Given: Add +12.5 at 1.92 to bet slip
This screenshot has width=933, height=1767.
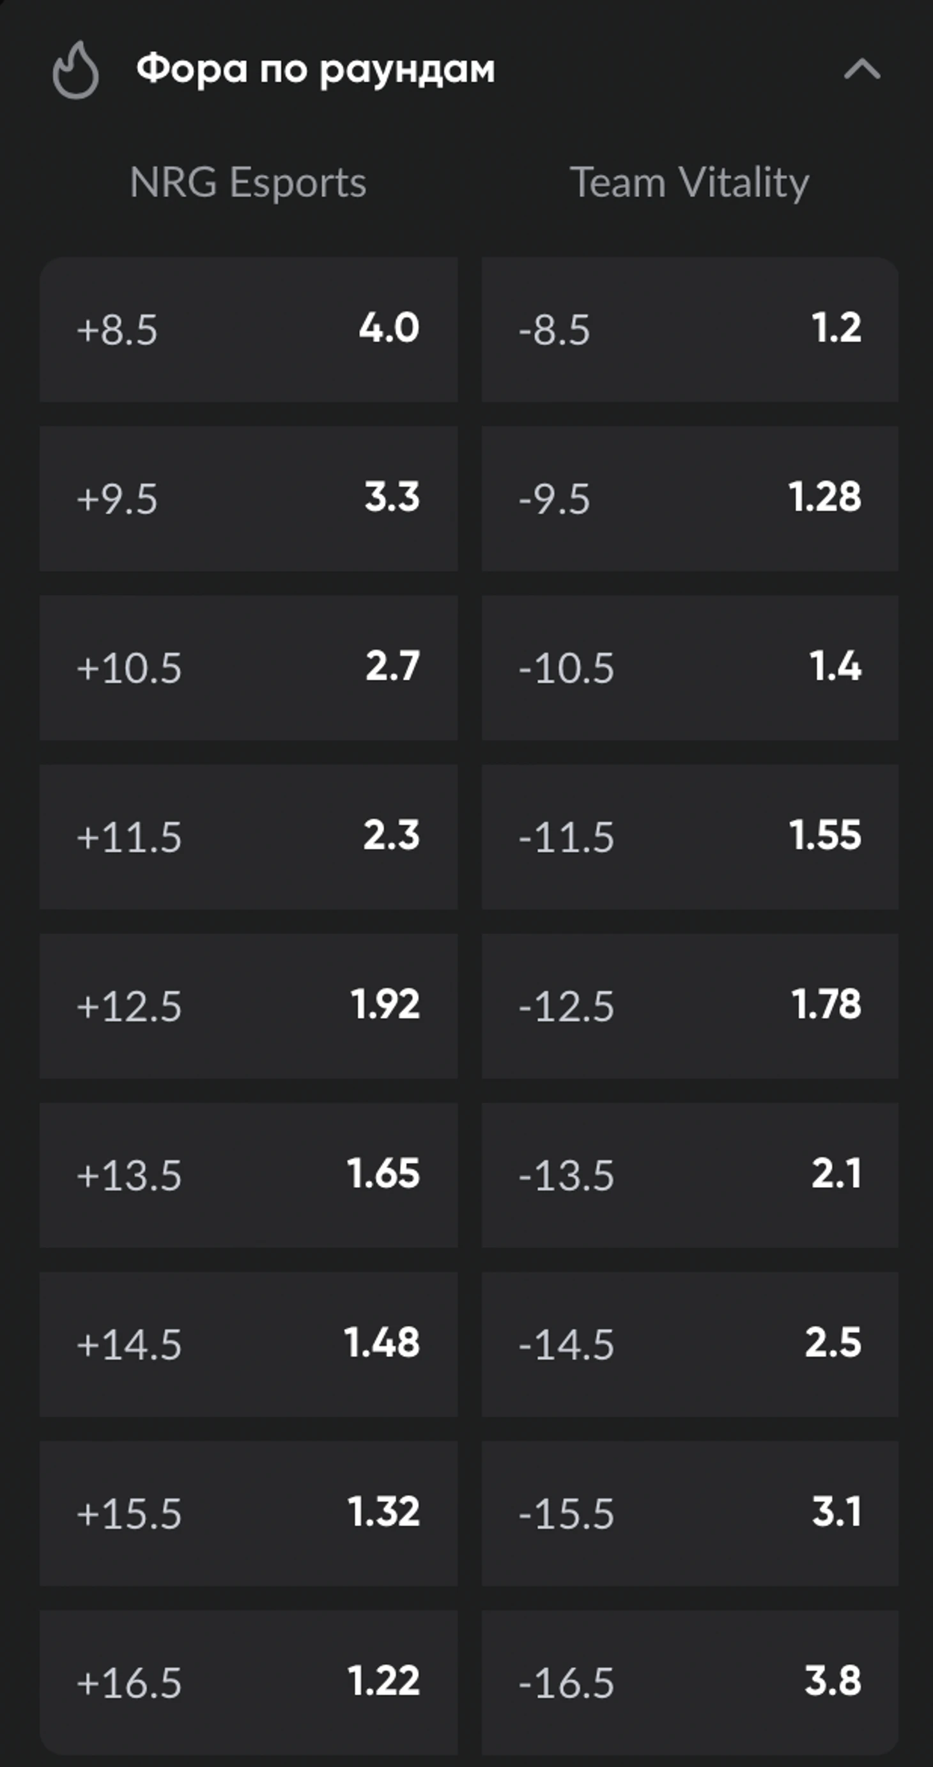Looking at the screenshot, I should pyautogui.click(x=249, y=1006).
